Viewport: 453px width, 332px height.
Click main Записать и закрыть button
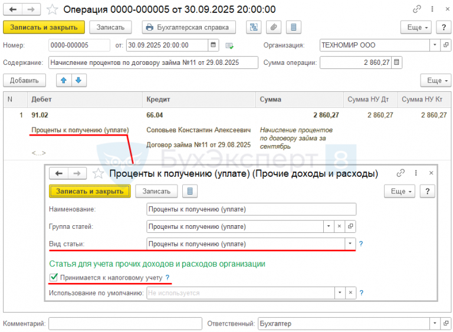(44, 28)
